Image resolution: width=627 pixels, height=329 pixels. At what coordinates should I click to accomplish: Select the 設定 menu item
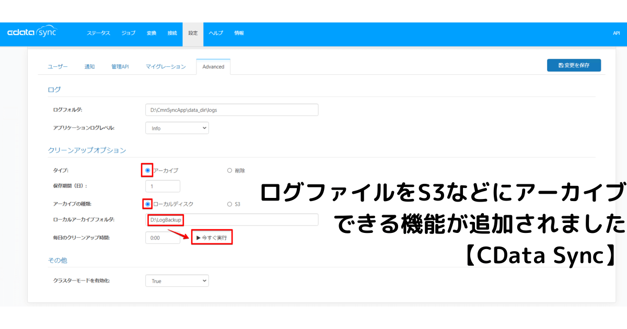tap(193, 34)
